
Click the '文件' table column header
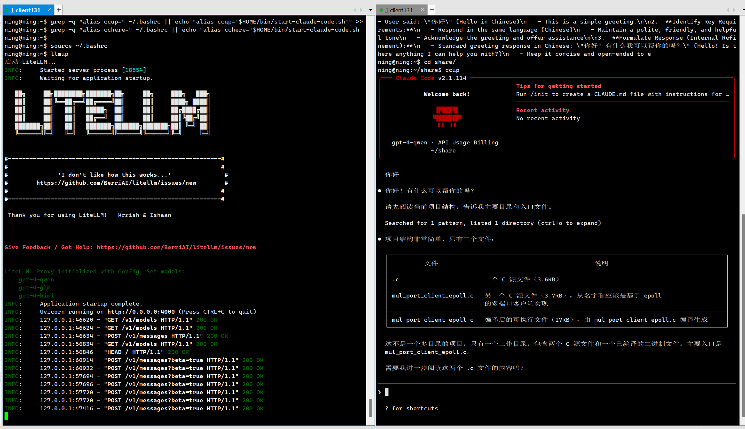[431, 263]
